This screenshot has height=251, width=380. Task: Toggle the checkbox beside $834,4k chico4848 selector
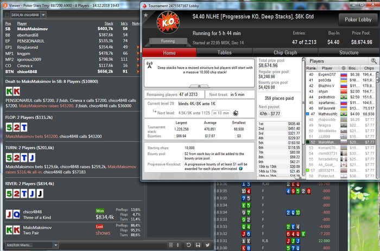pyautogui.click(x=7, y=15)
